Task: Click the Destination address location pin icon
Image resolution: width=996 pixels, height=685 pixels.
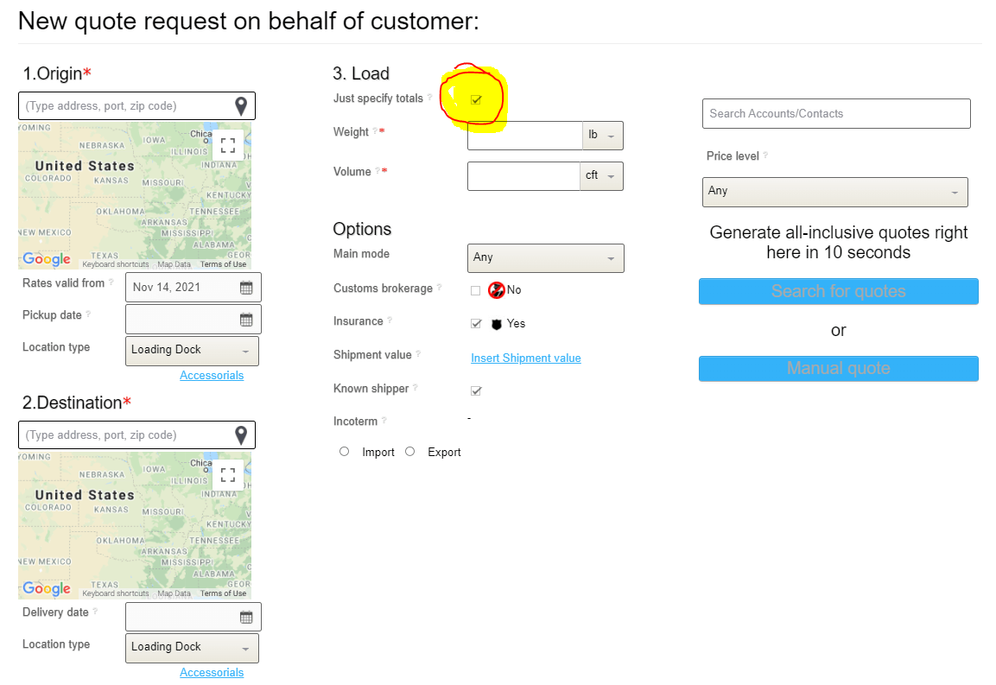Action: click(x=241, y=435)
